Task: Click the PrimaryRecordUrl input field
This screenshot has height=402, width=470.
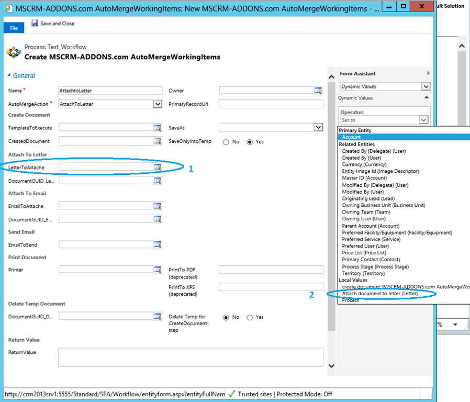Action: [x=271, y=104]
